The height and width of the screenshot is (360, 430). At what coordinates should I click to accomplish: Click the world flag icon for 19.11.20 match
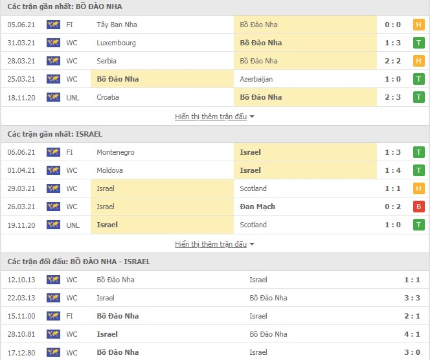pyautogui.click(x=53, y=225)
